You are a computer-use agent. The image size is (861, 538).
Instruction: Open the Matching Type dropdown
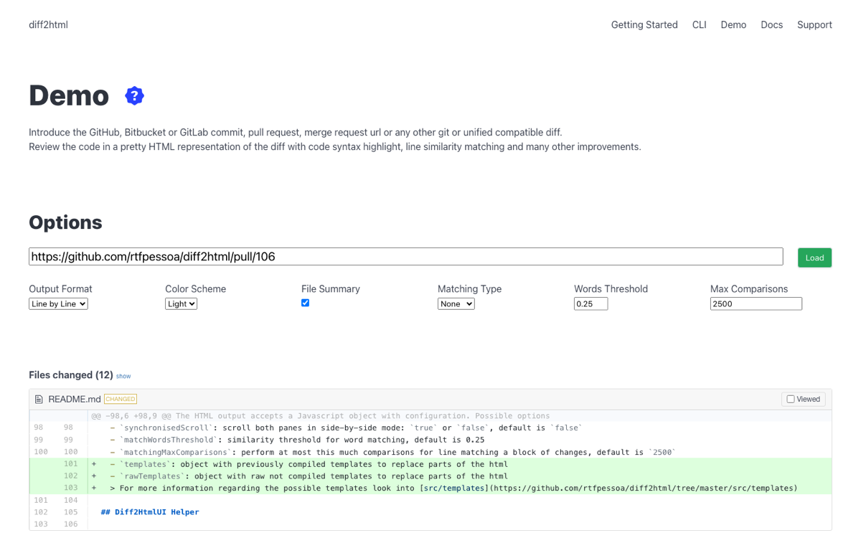456,304
